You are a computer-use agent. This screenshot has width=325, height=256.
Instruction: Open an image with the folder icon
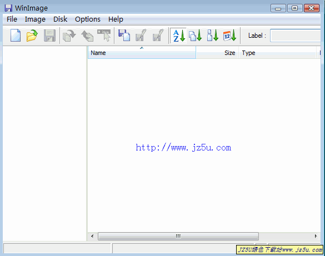click(32, 36)
